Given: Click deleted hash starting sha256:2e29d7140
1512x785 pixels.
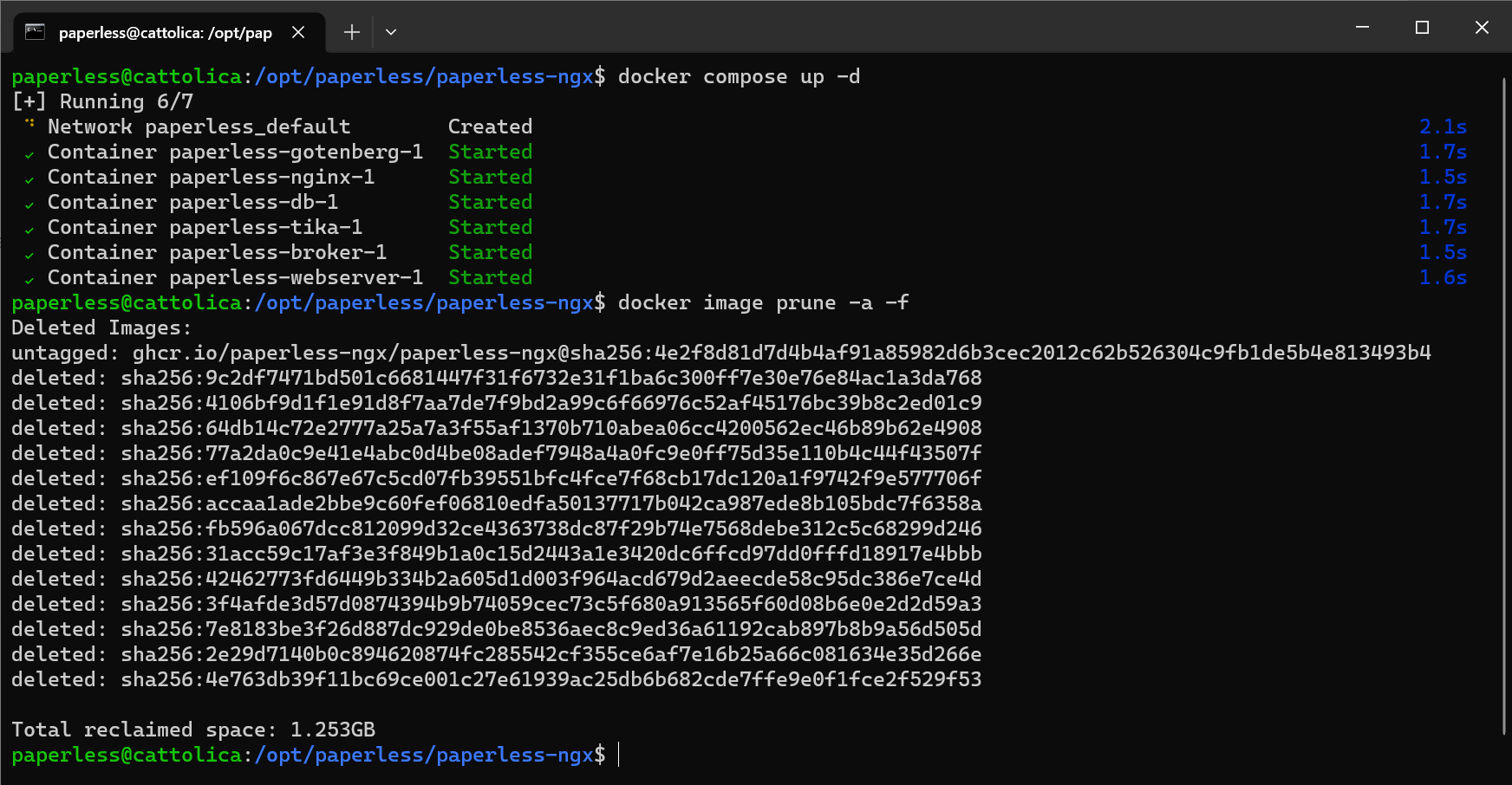Looking at the screenshot, I should coord(551,654).
